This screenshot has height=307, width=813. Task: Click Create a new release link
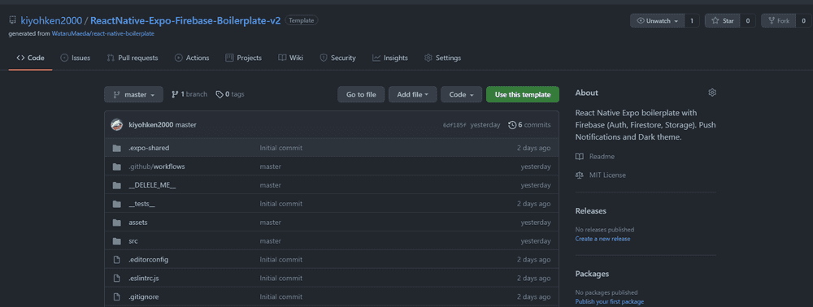click(x=602, y=239)
